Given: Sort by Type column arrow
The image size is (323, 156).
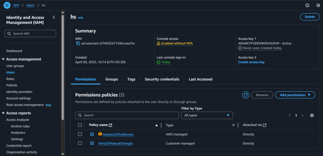Looking at the screenshot, I should coord(233,125).
